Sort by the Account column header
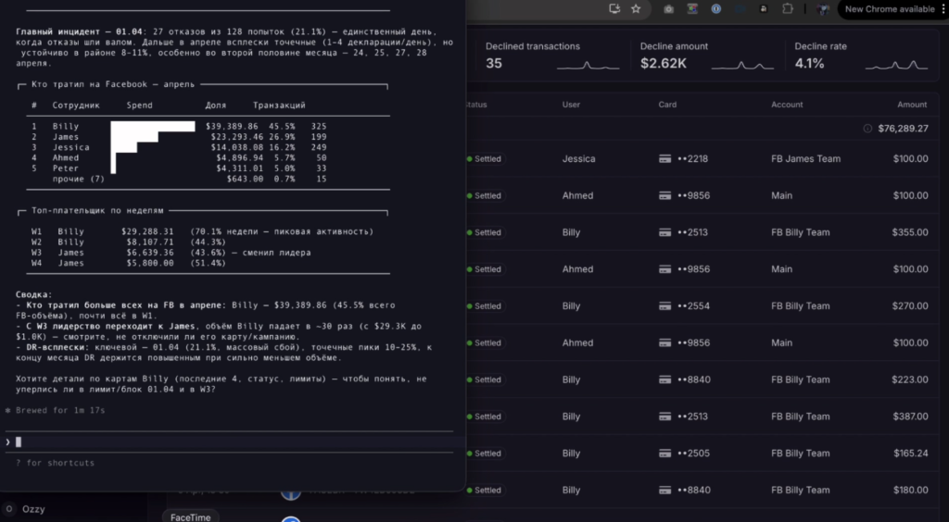Viewport: 949px width, 522px height. pyautogui.click(x=787, y=105)
